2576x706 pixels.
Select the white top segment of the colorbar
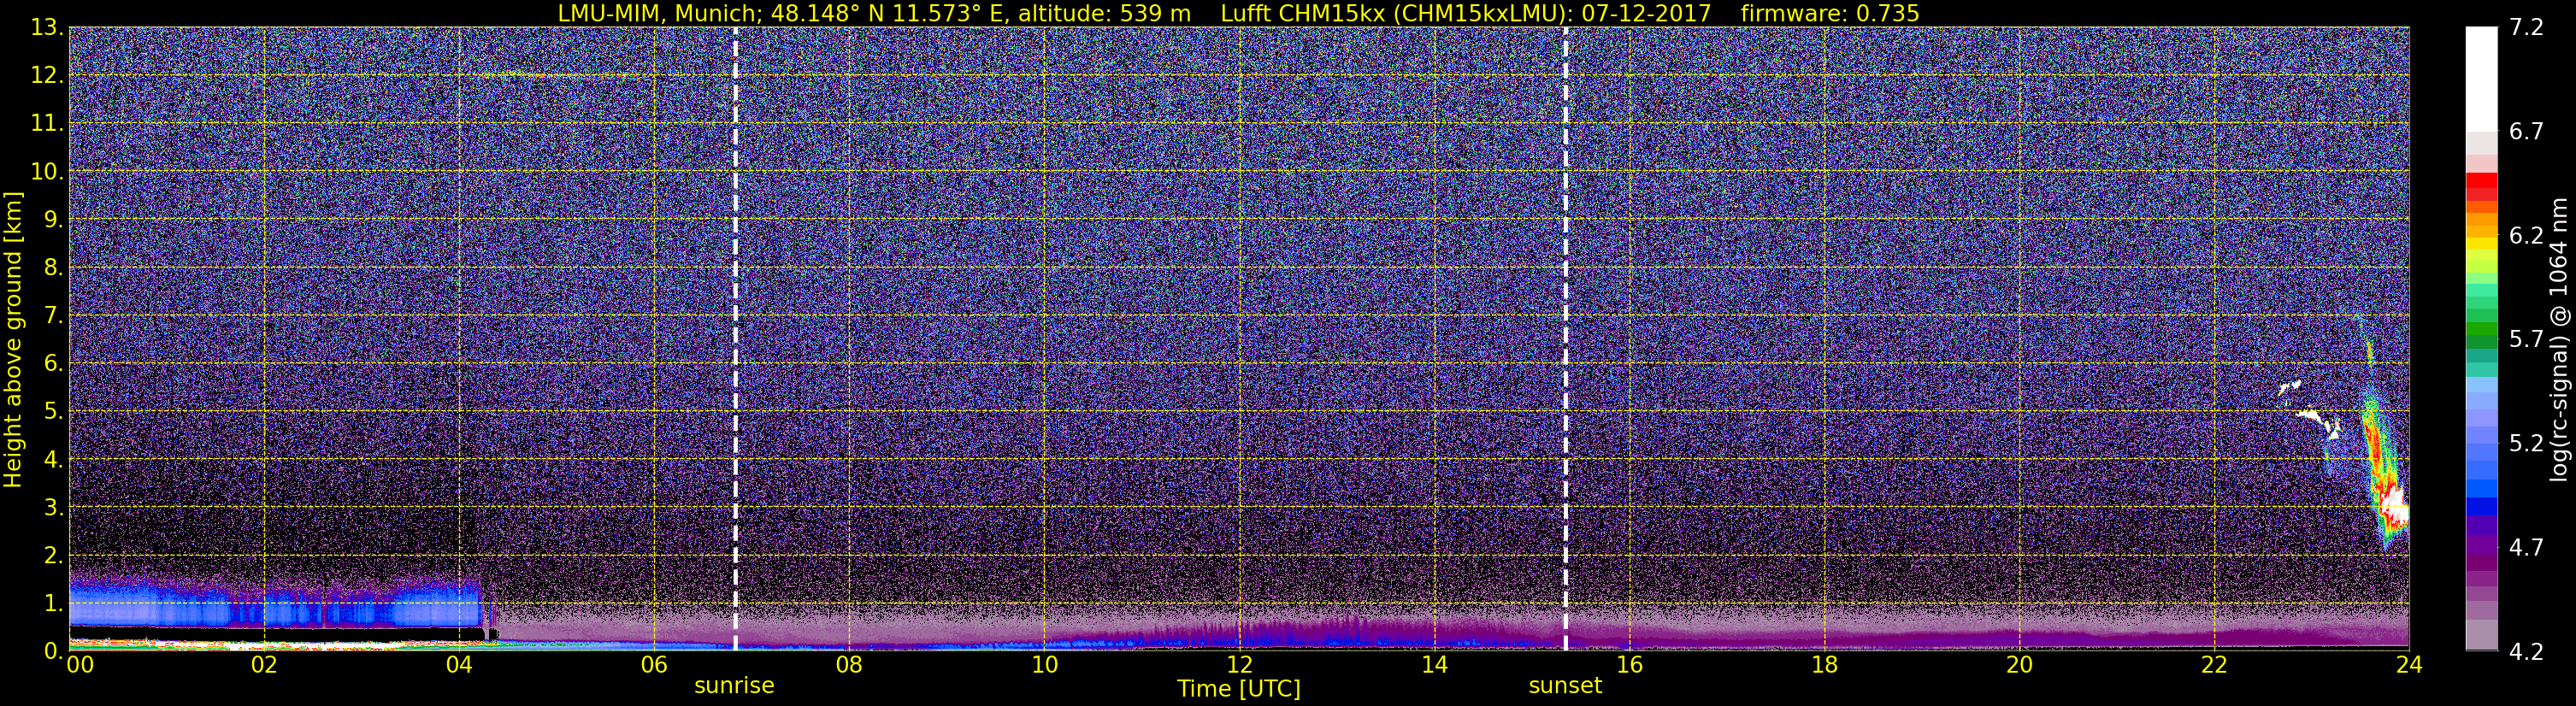point(2481,79)
